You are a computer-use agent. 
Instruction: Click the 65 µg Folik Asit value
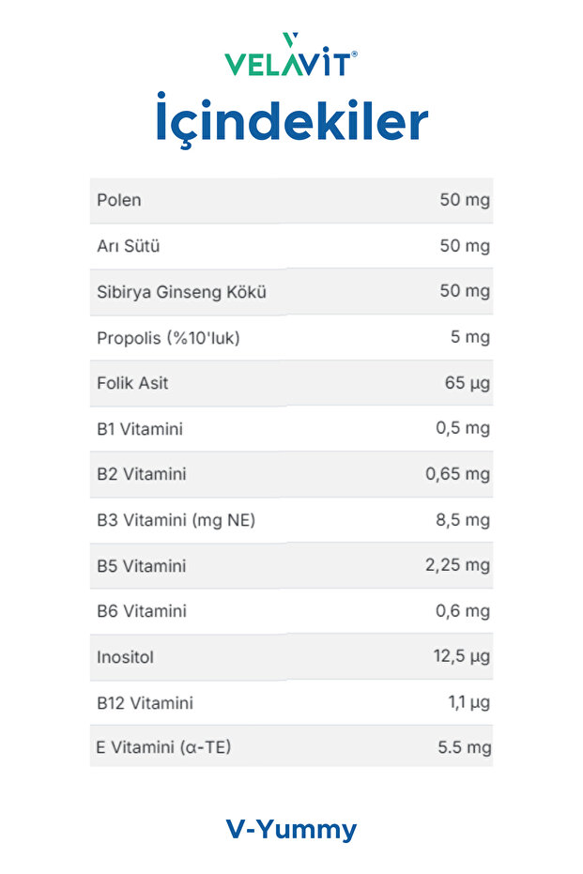467,383
